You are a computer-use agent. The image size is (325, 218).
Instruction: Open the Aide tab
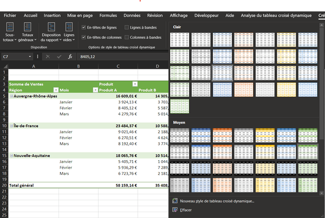pos(230,16)
